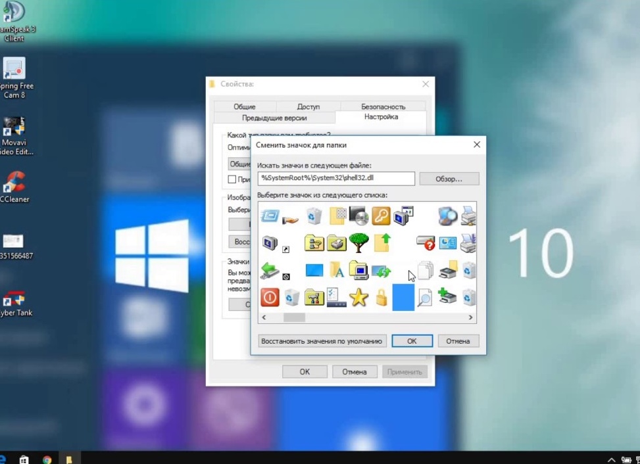Choose the sharing hand icon
The image size is (640, 464).
290,220
